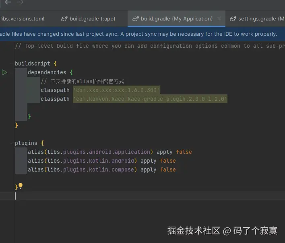Select the build.gradle (My Application) tab
The height and width of the screenshot is (243, 285).
point(176,19)
